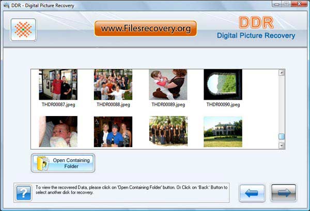Go back with the left arrow button

click(x=252, y=193)
